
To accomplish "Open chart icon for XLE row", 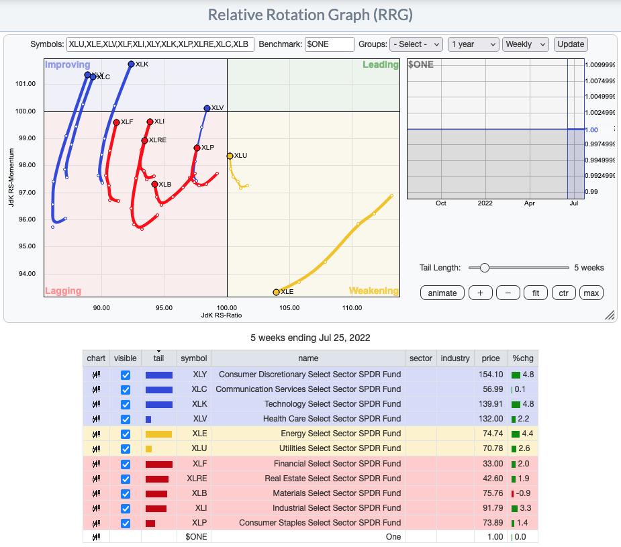I will click(96, 434).
